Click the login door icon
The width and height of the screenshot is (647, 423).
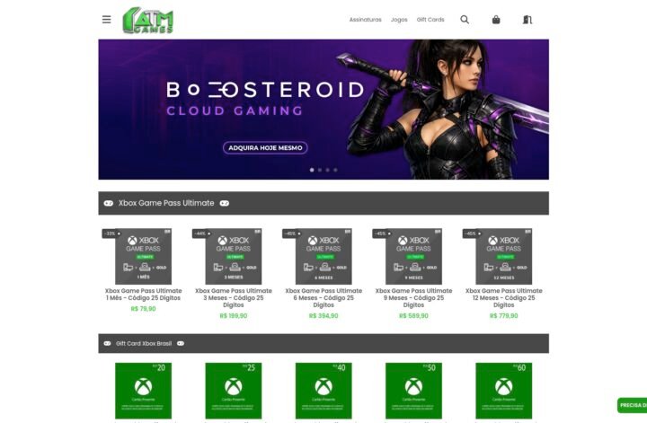tap(527, 20)
